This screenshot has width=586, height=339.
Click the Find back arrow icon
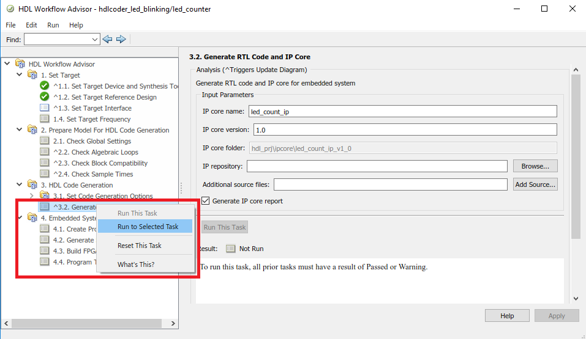coord(108,39)
